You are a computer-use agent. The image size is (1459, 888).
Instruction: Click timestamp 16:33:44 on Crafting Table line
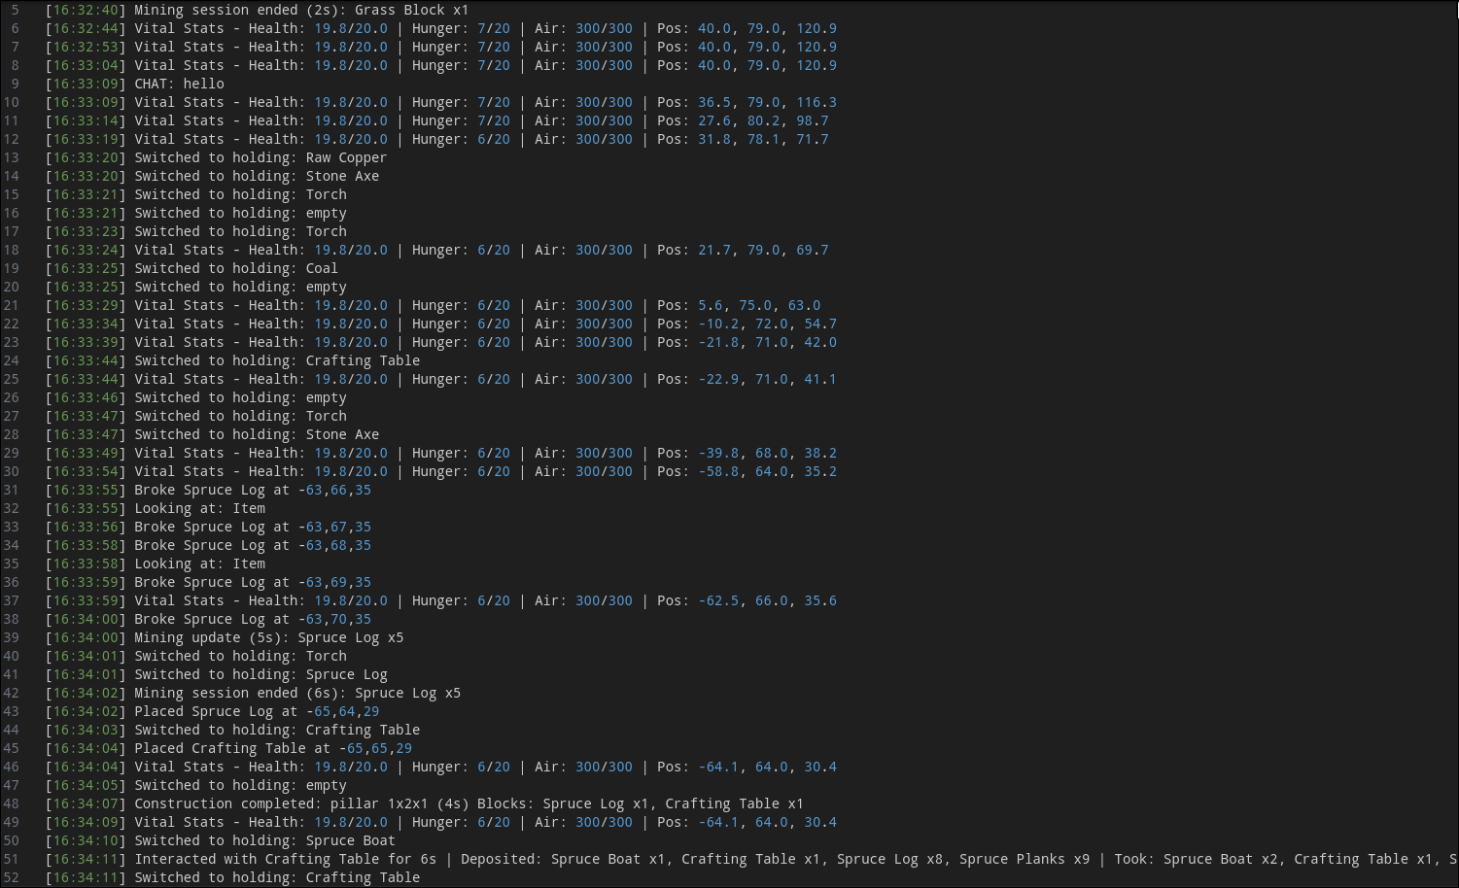tap(86, 360)
